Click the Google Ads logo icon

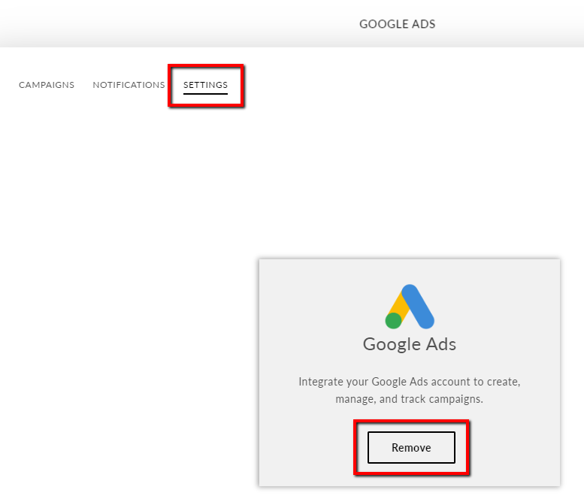tap(410, 307)
